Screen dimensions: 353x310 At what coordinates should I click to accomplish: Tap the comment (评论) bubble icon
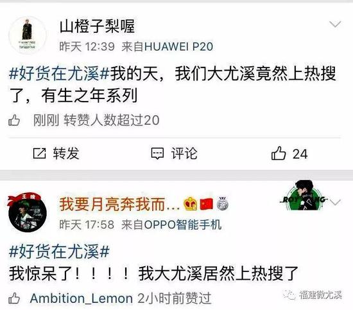(157, 154)
